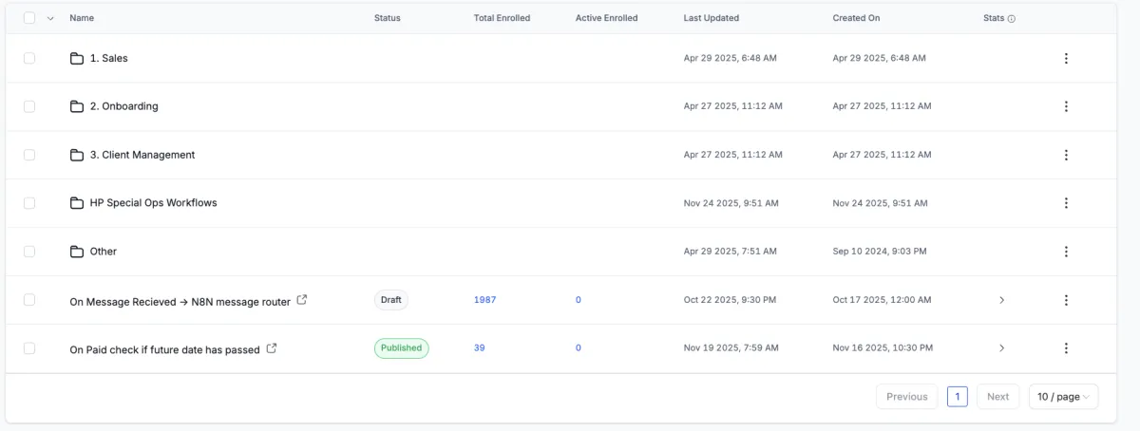Click the 1987 total enrolled link
The image size is (1140, 431).
click(x=484, y=300)
